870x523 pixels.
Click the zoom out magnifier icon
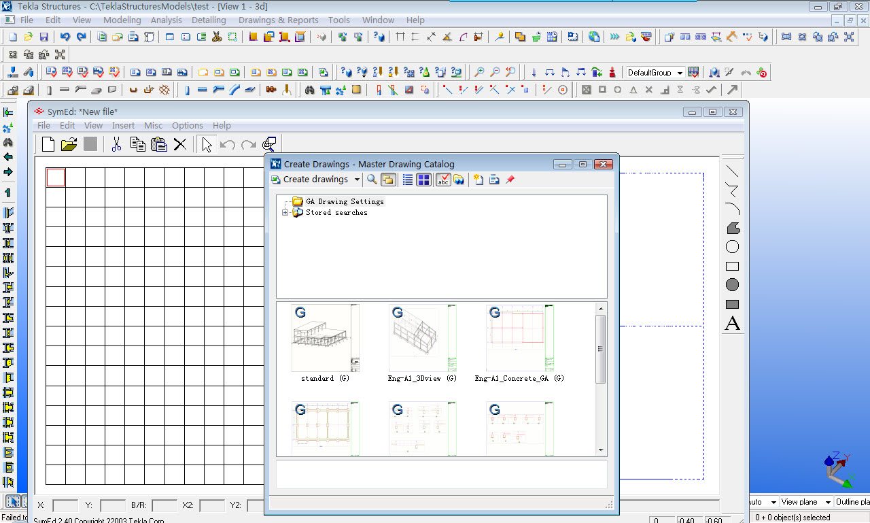[495, 72]
